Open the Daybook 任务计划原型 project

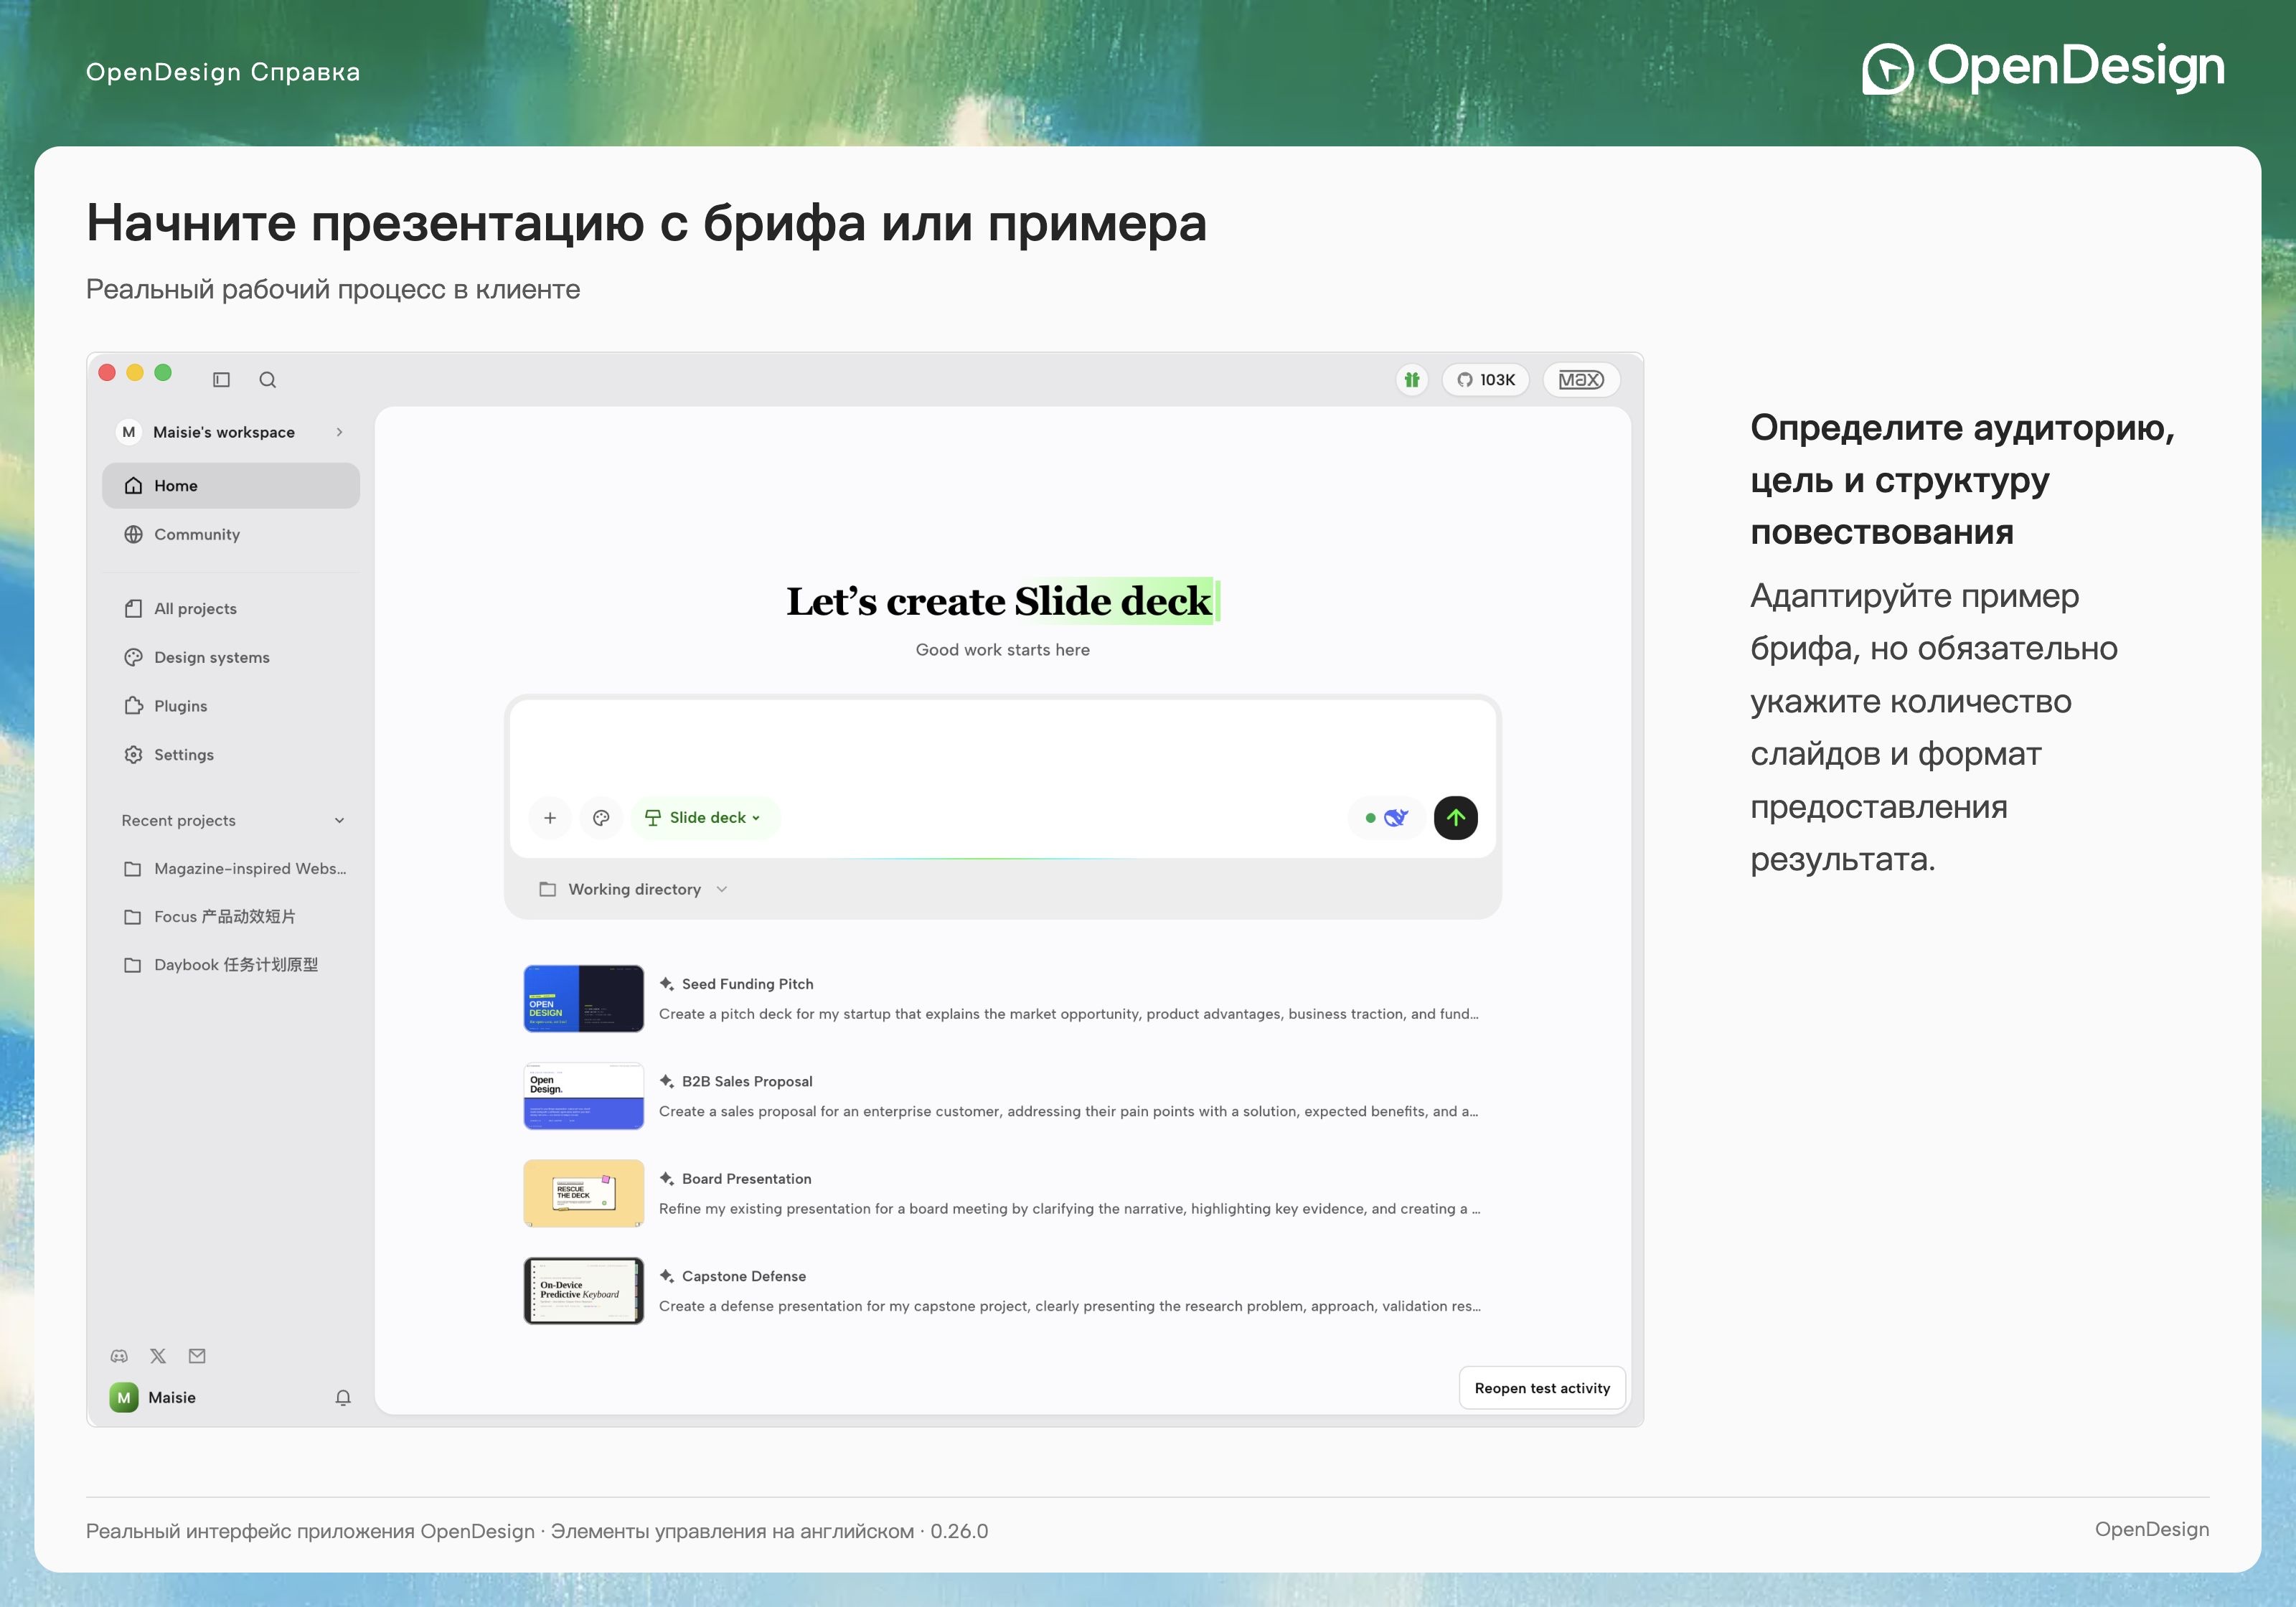(x=231, y=965)
